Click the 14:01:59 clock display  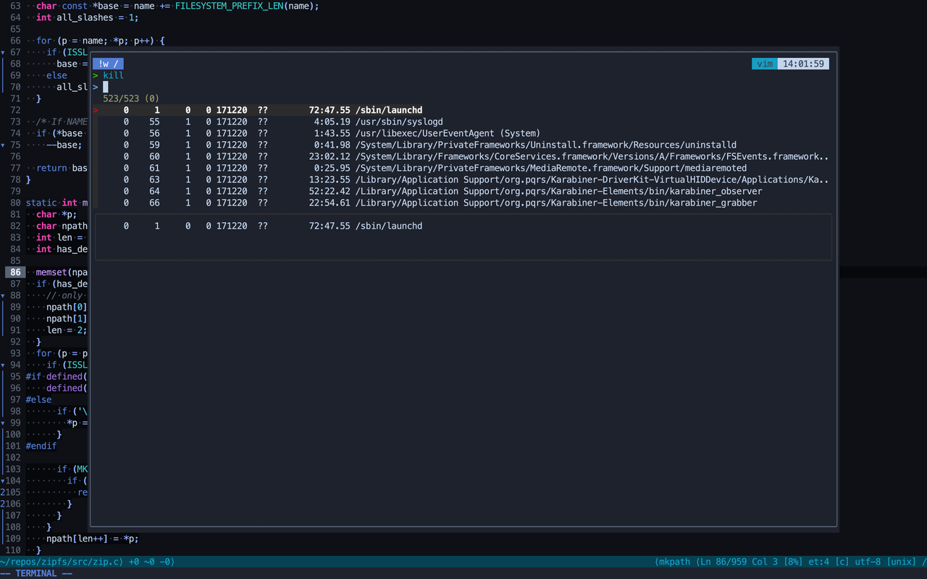803,64
